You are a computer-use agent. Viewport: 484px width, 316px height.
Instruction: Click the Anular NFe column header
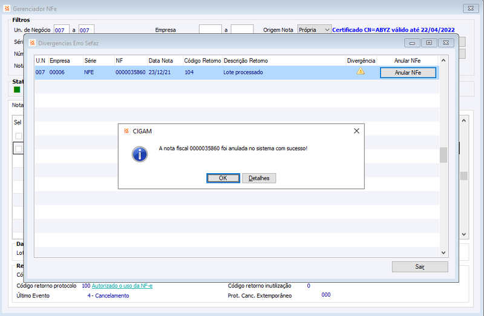click(407, 61)
